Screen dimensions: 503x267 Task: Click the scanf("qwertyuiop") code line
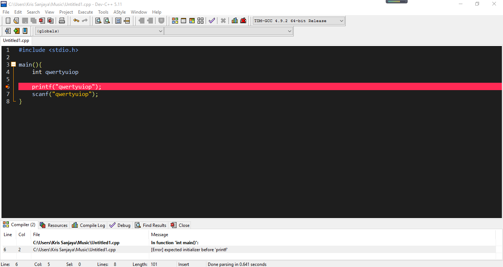65,94
